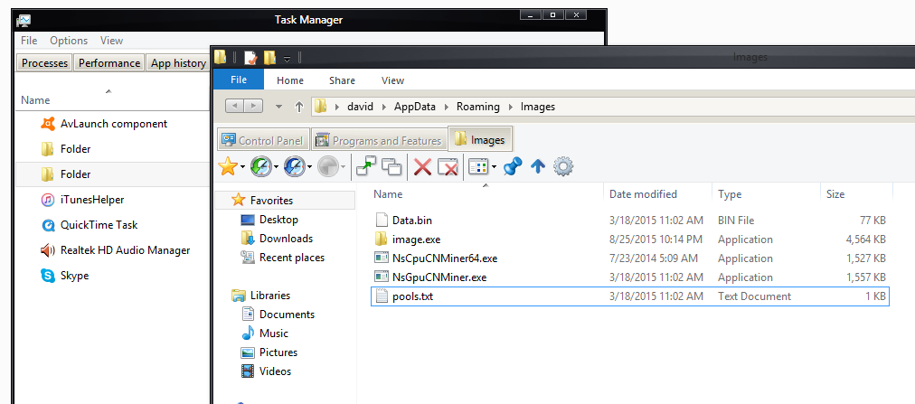Viewport: 915px width, 404px height.
Task: Open dropdown arrow beside view layout icon
Action: coord(494,168)
